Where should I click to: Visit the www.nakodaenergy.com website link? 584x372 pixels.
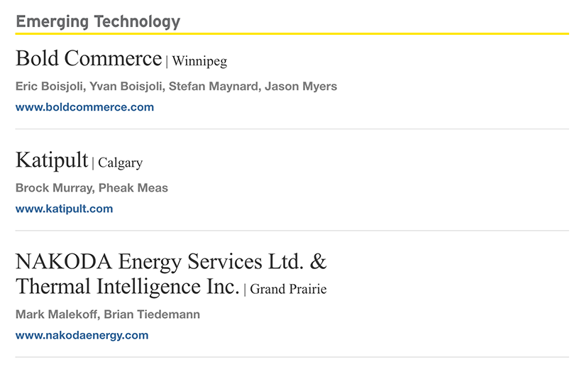(x=82, y=336)
